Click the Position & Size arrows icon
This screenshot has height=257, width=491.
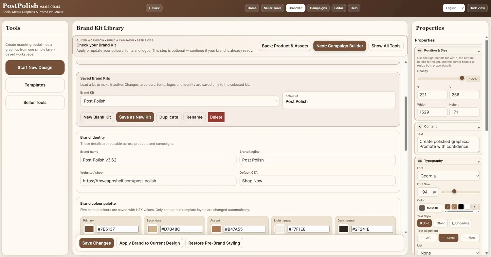(420, 50)
